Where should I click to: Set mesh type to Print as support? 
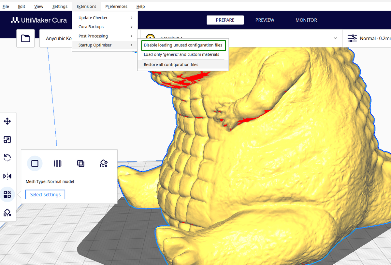58,163
